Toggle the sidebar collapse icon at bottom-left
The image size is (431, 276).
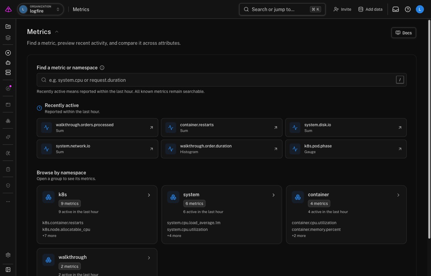[x=8, y=270]
